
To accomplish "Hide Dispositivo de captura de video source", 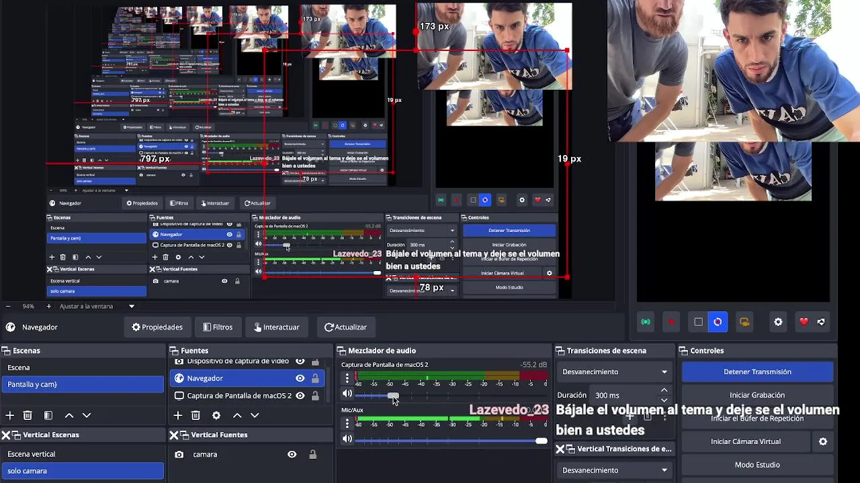I will (300, 362).
